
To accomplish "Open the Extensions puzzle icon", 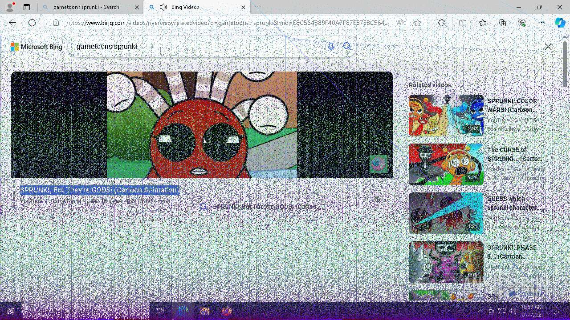I will [441, 23].
